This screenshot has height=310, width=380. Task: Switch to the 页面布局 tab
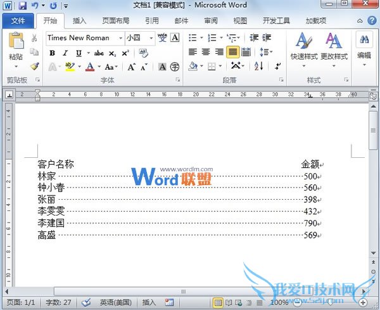116,21
